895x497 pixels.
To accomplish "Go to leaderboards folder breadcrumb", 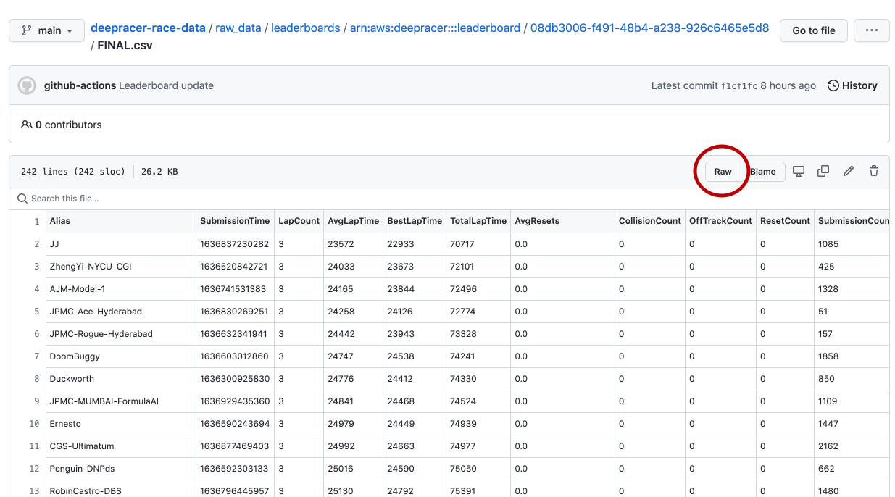I will (x=305, y=28).
